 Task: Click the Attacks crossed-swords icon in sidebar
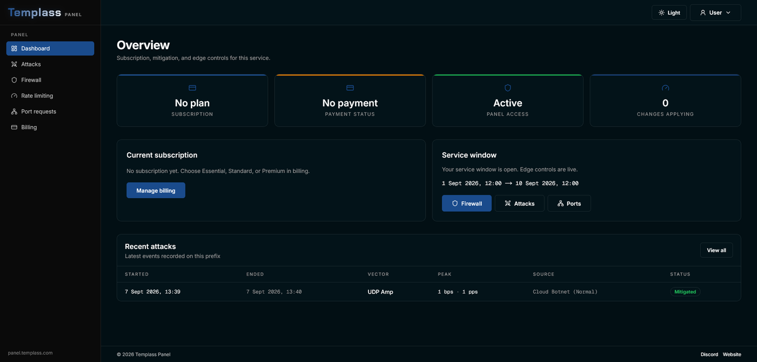point(14,64)
